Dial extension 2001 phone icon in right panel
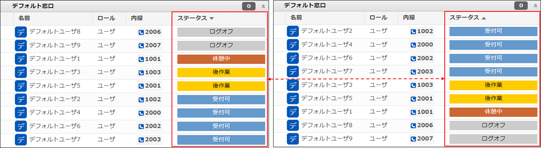Viewport: 541px width, 148px height. coord(413,99)
